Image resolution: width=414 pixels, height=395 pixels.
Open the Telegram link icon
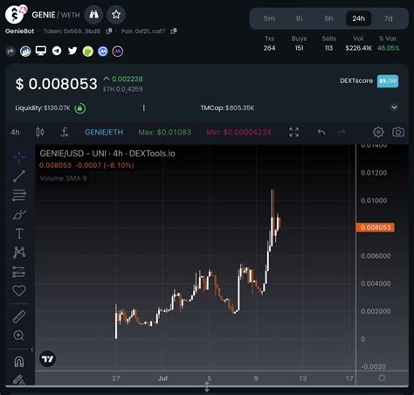pos(57,51)
